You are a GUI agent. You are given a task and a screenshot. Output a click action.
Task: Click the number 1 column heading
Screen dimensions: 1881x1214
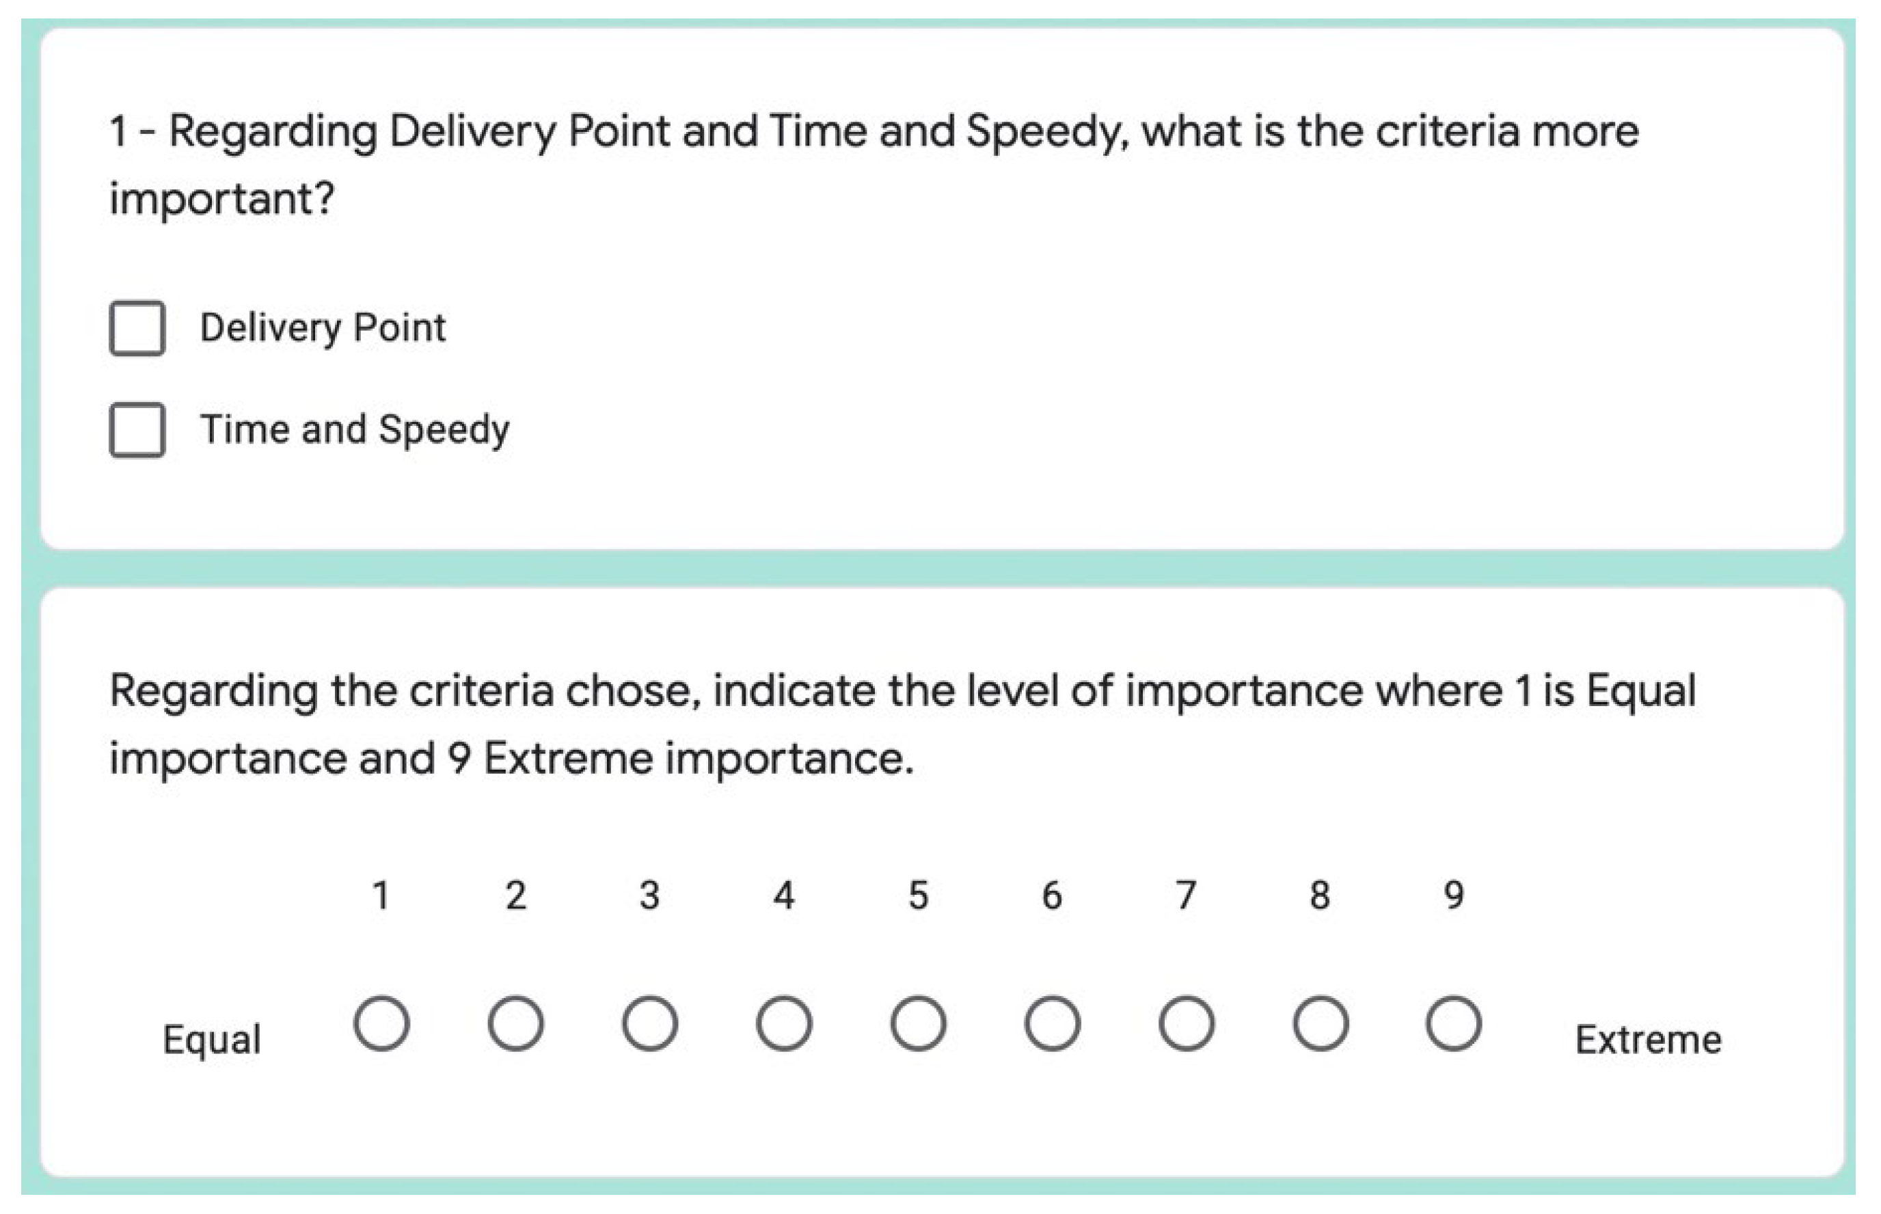[381, 895]
